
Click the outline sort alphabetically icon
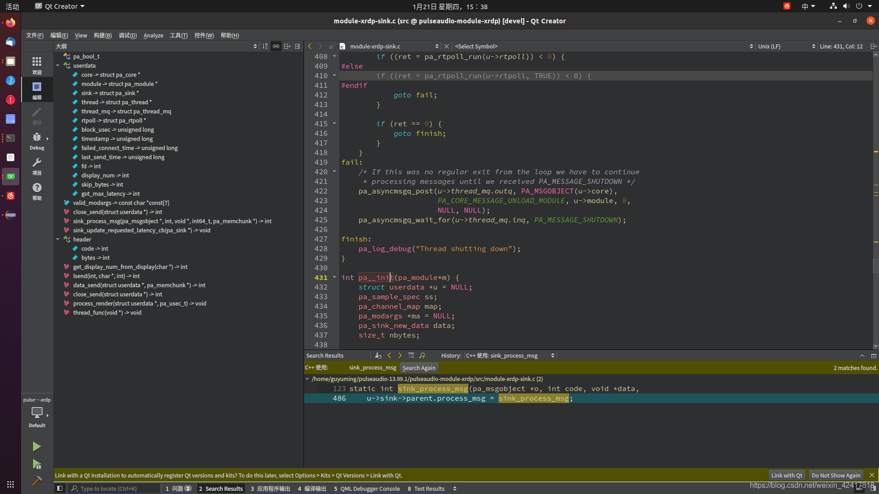[x=265, y=46]
